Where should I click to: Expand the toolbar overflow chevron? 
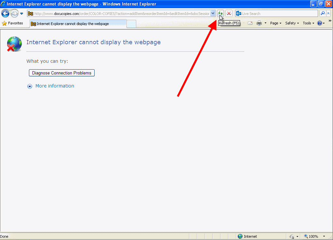(330, 21)
